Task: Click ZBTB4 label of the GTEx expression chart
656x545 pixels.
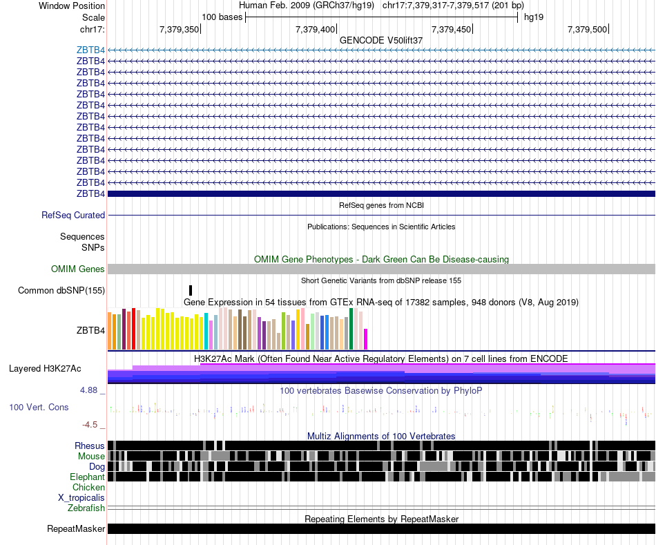Action: [x=90, y=331]
